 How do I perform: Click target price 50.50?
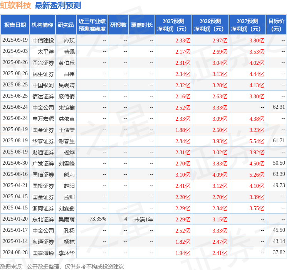pyautogui.click(x=279, y=163)
